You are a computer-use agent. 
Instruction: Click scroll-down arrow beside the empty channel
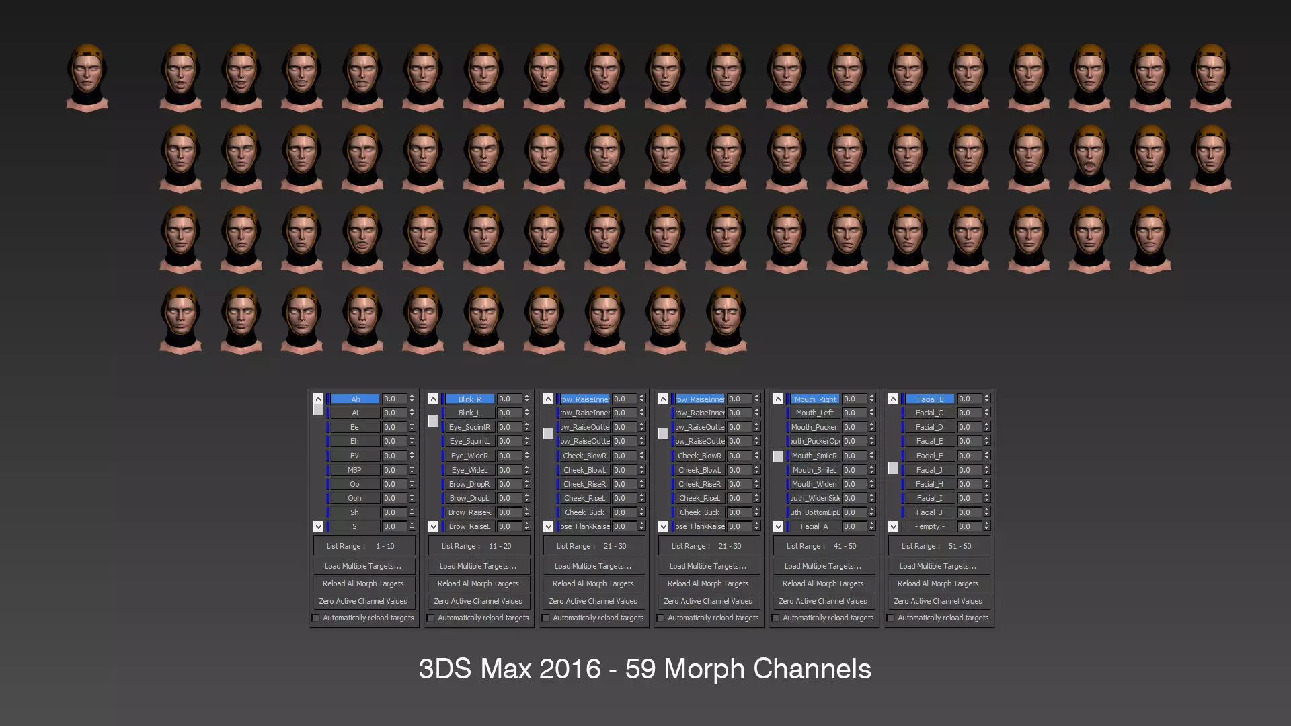pos(893,526)
